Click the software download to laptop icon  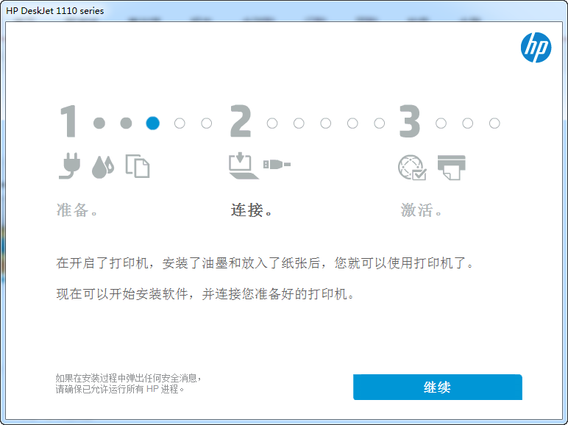[x=244, y=165]
